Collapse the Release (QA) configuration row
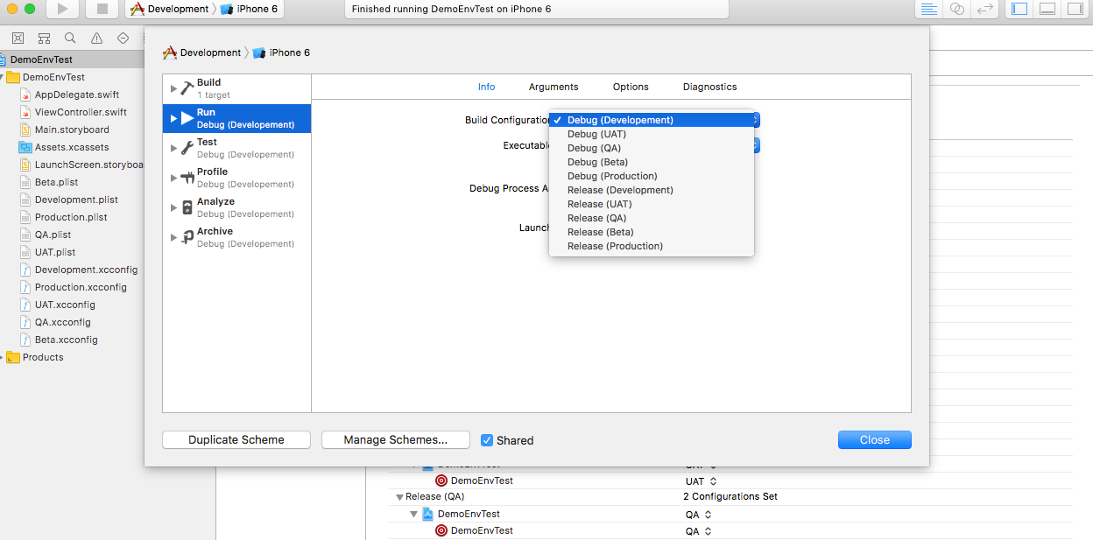 click(x=399, y=497)
